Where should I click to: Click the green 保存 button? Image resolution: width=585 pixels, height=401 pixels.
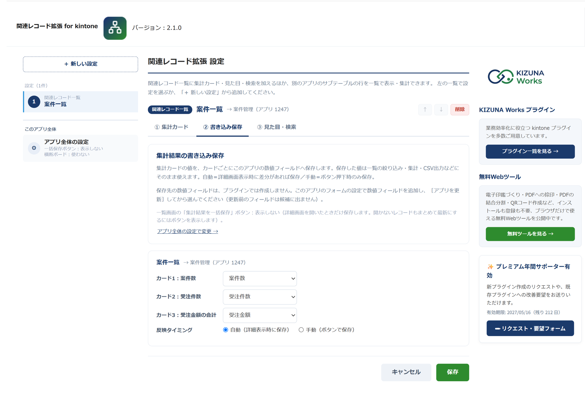point(452,372)
